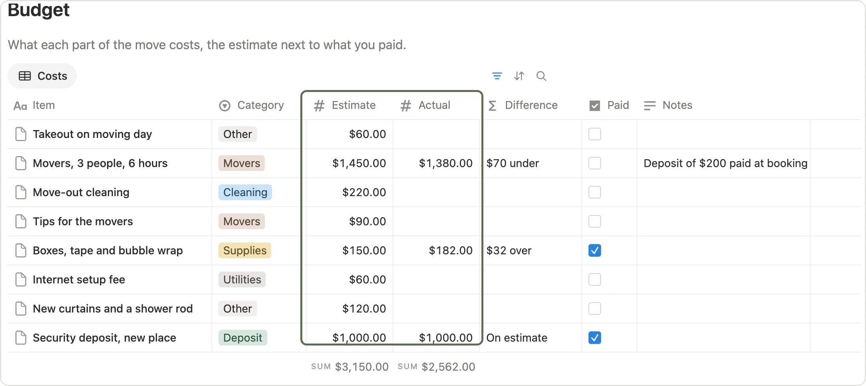Open the Move-out cleaning entry
Viewport: 866px width, 386px height.
point(81,192)
